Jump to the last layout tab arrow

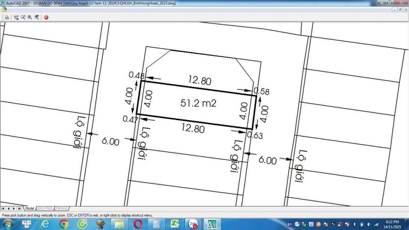[x=19, y=209]
